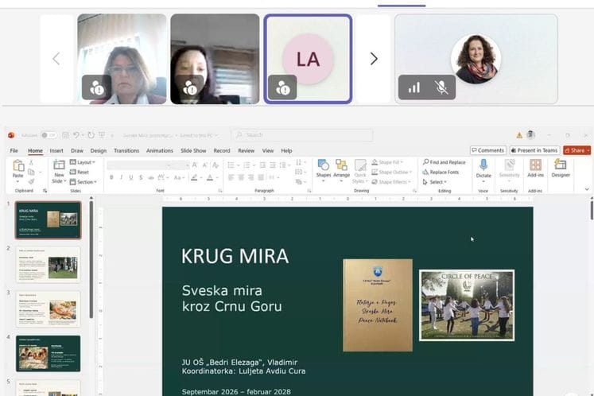Underline the selected text

131,177
